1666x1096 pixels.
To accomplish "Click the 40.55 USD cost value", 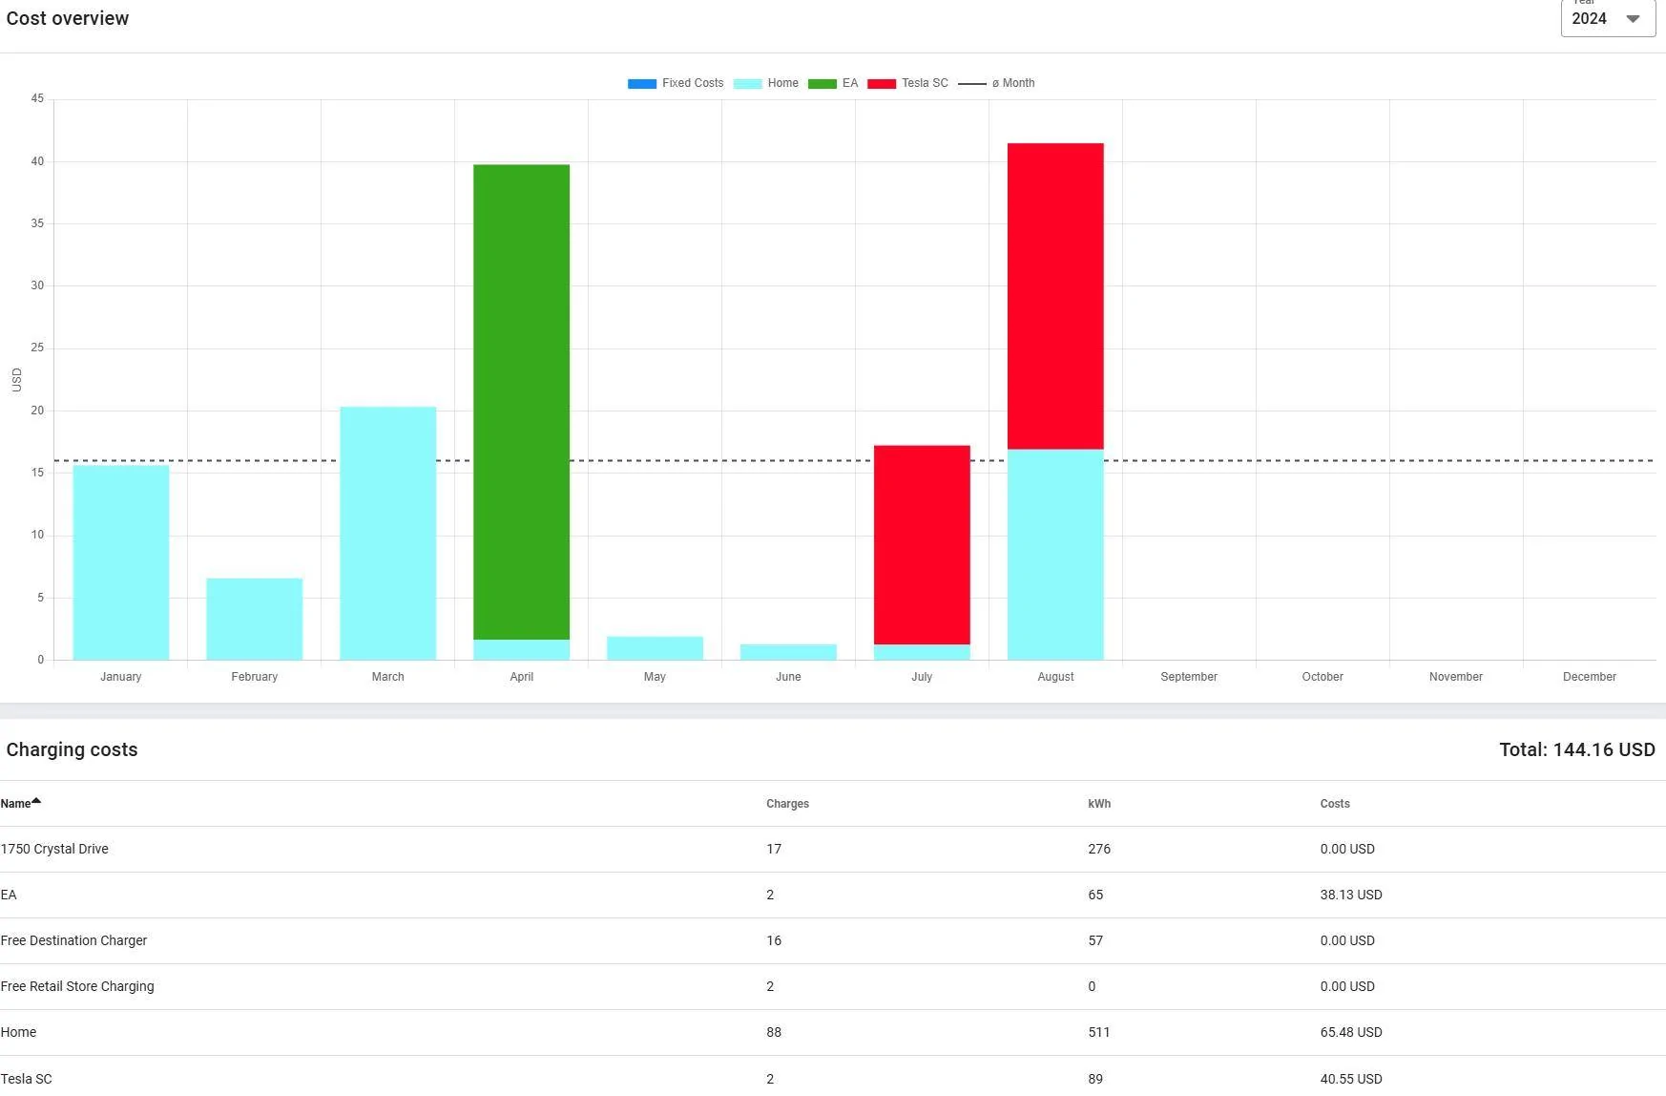I will click(1351, 1079).
